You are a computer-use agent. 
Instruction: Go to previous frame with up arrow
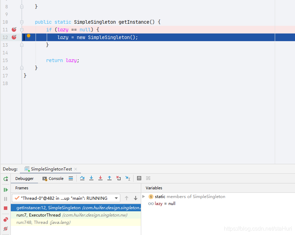point(127,198)
